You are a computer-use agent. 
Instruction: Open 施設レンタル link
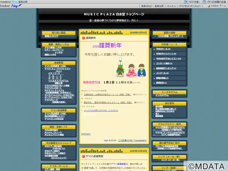[50, 55]
